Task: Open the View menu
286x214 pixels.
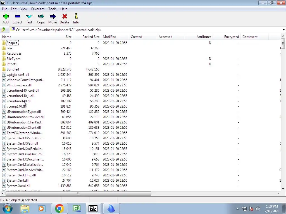Action: [24, 9]
